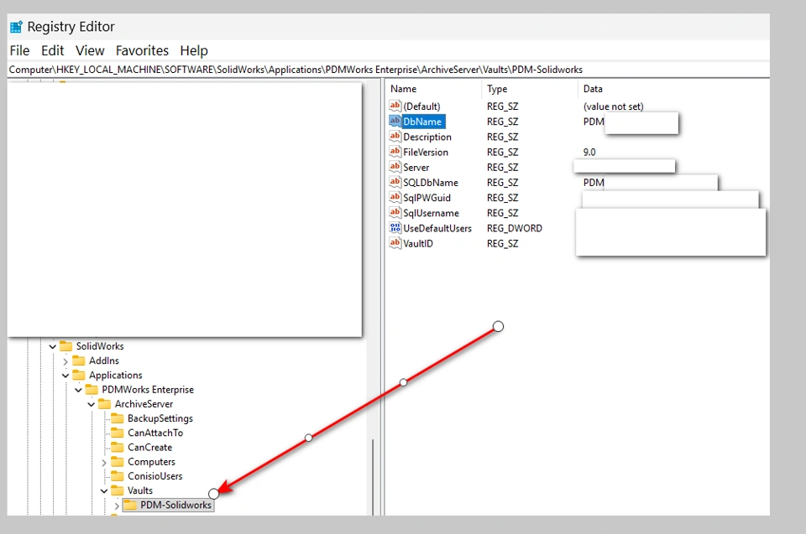Select the Description value icon
This screenshot has width=806, height=534.
pos(395,137)
